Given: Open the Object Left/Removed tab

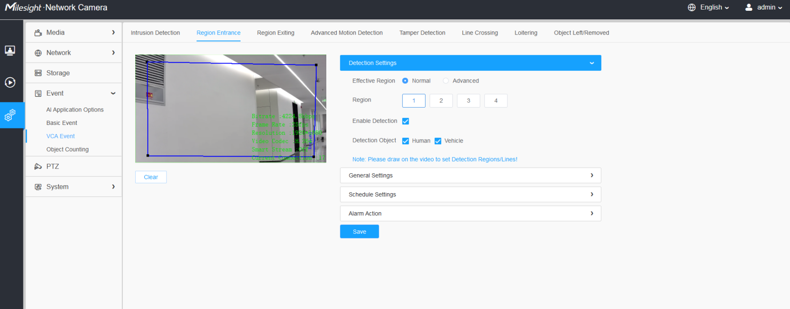Looking at the screenshot, I should [x=582, y=33].
